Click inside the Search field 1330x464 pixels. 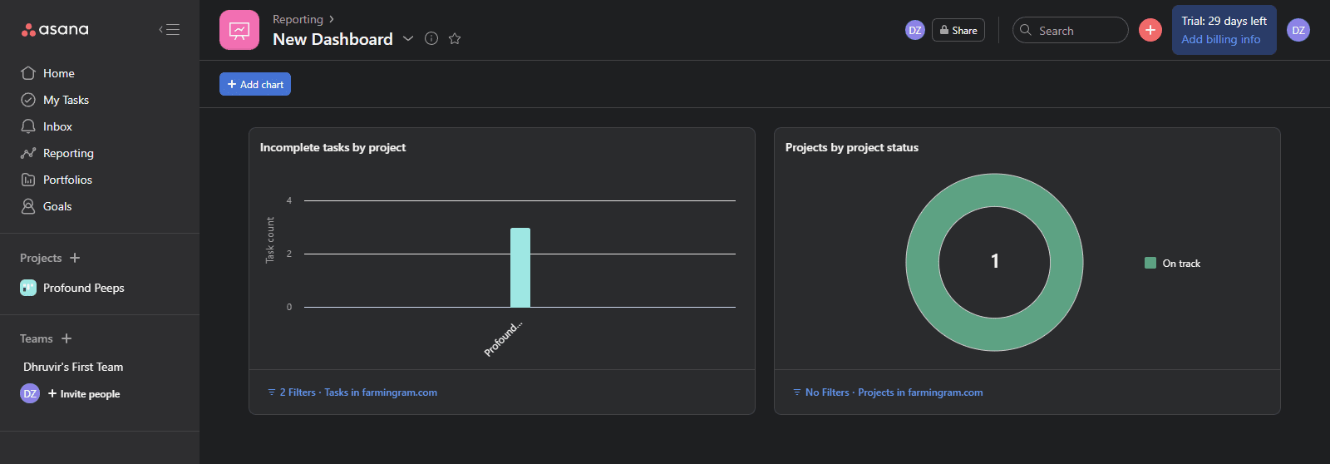tap(1071, 30)
